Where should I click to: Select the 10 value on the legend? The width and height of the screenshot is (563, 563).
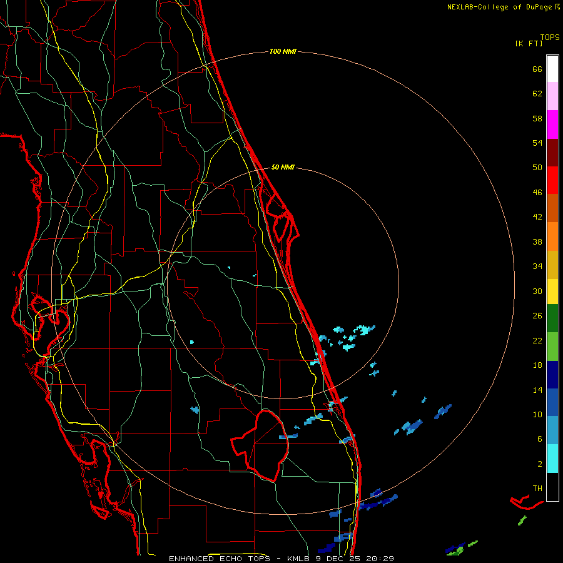tap(537, 415)
